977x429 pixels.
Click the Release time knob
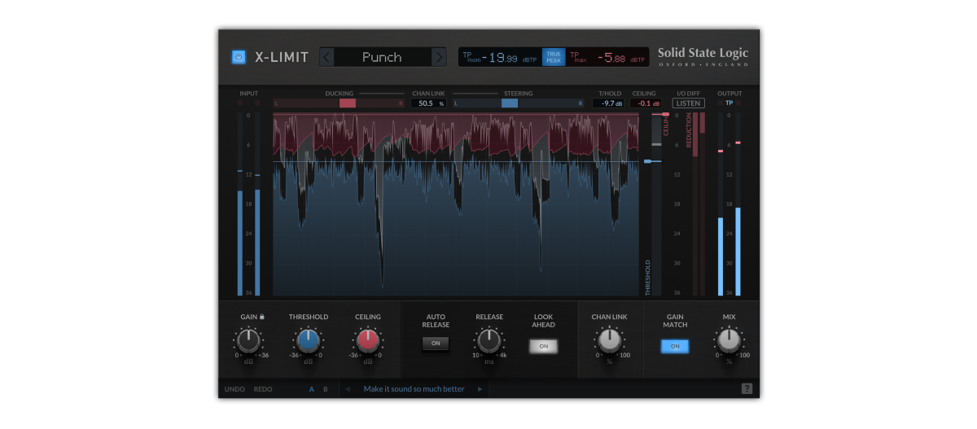(488, 341)
